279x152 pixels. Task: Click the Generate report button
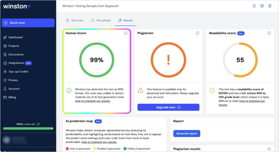[187, 134]
